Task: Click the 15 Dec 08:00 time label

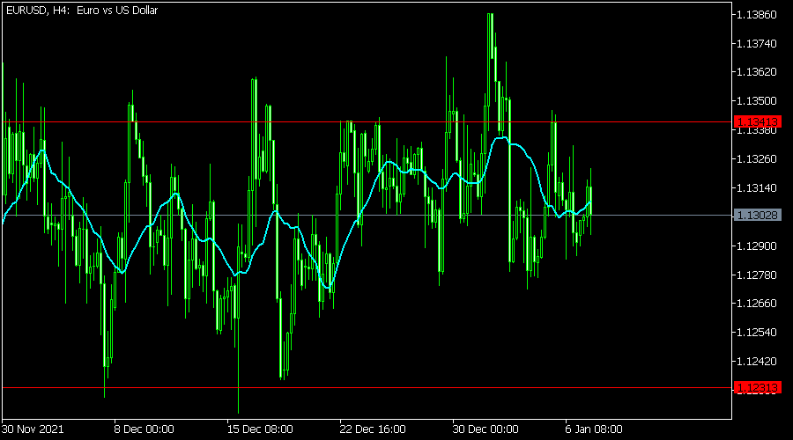Action: 260,429
